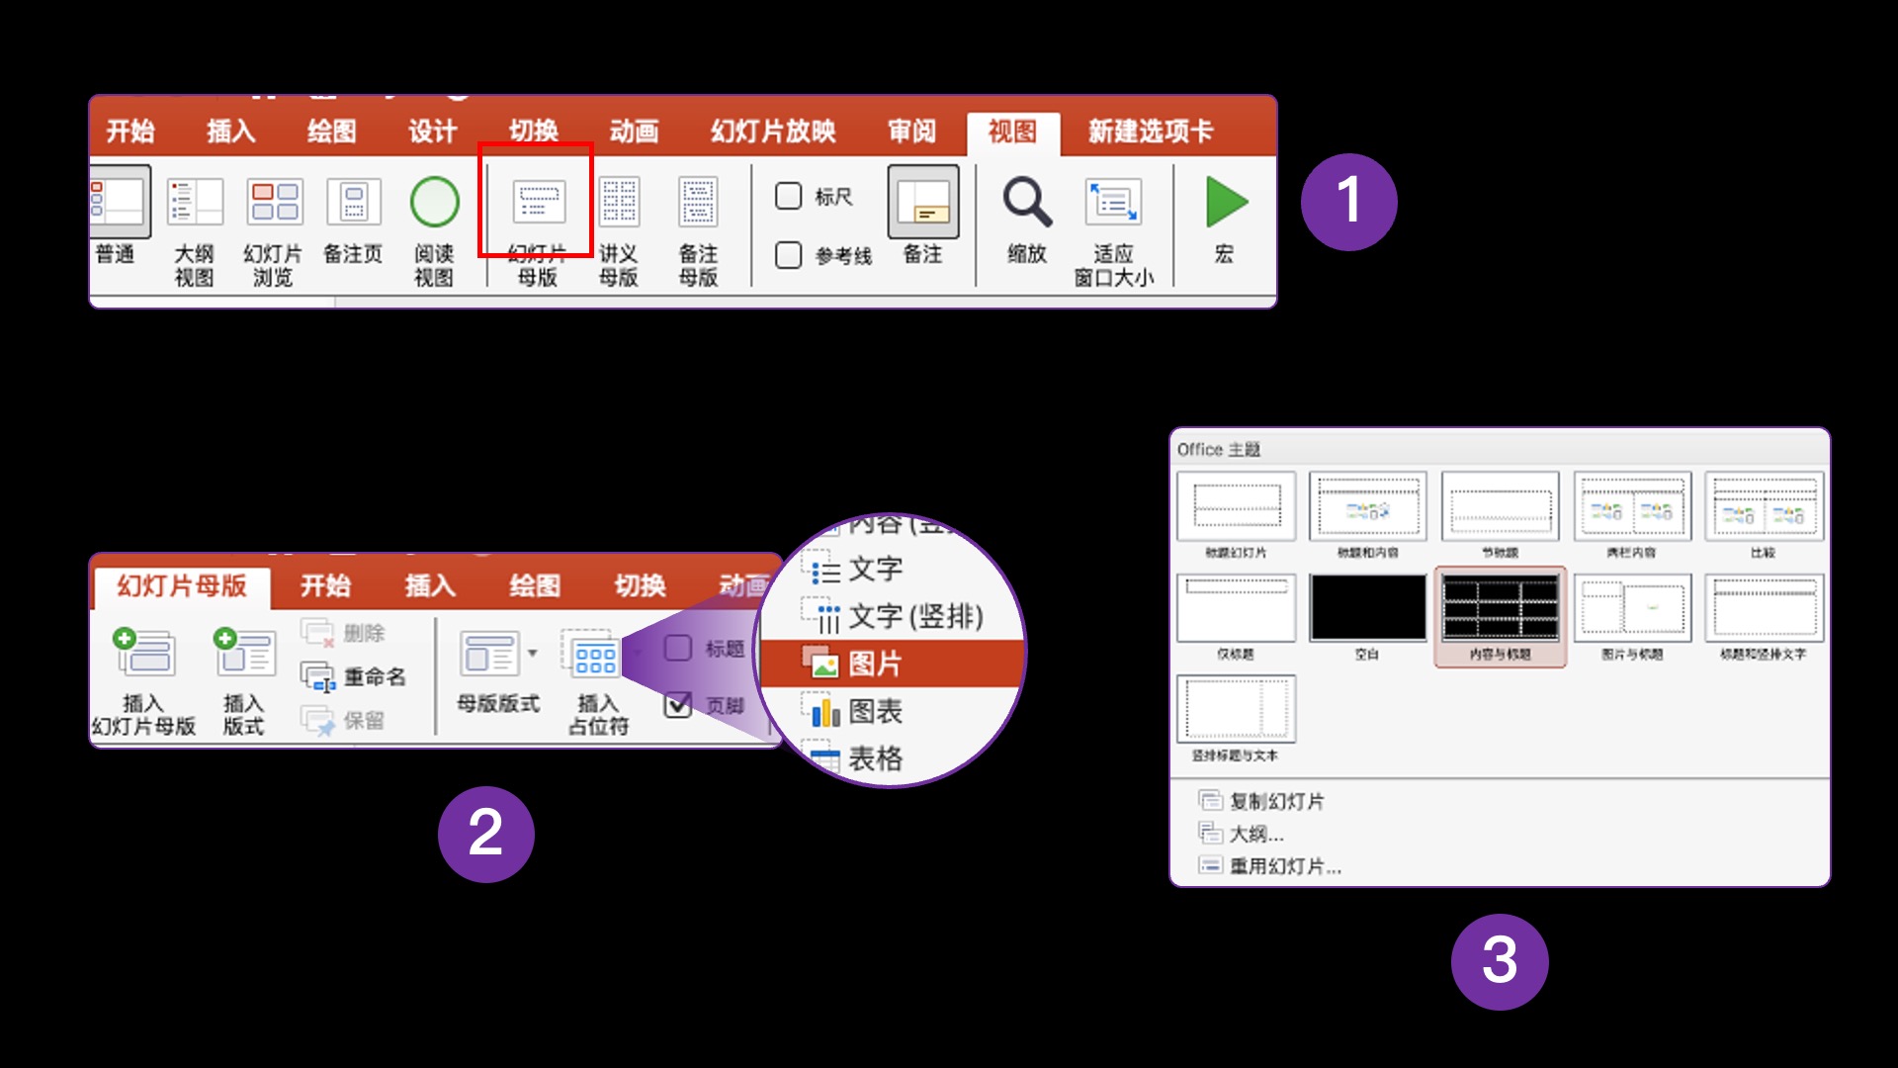Enable the 标尺 (Ruler) checkbox
Screen dimensions: 1898x1068
click(x=789, y=197)
